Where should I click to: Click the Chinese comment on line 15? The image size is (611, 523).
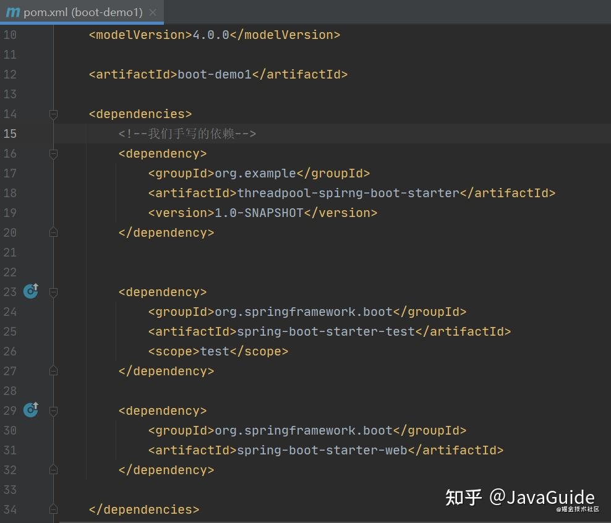pyautogui.click(x=187, y=134)
